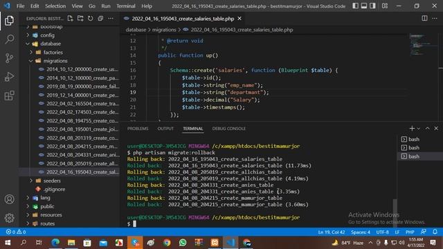This screenshot has width=443, height=249.
Task: Open the View menu
Action: pos(77,6)
